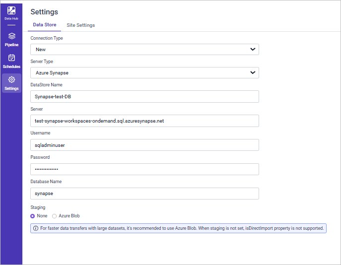The image size is (341, 265).
Task: Click the Server address field
Action: 144,121
